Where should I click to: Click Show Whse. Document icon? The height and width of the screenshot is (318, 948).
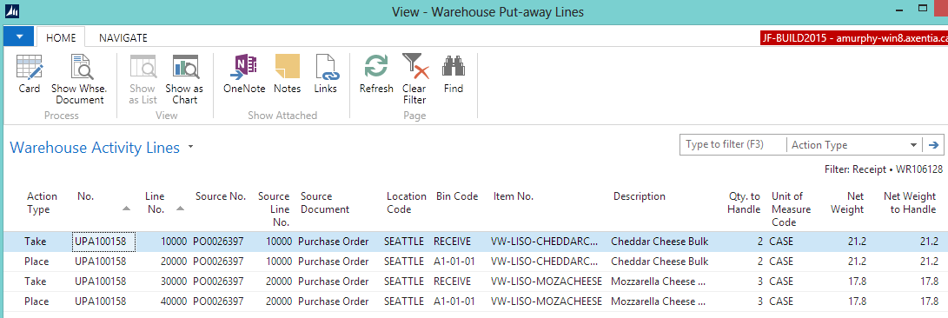pyautogui.click(x=80, y=79)
